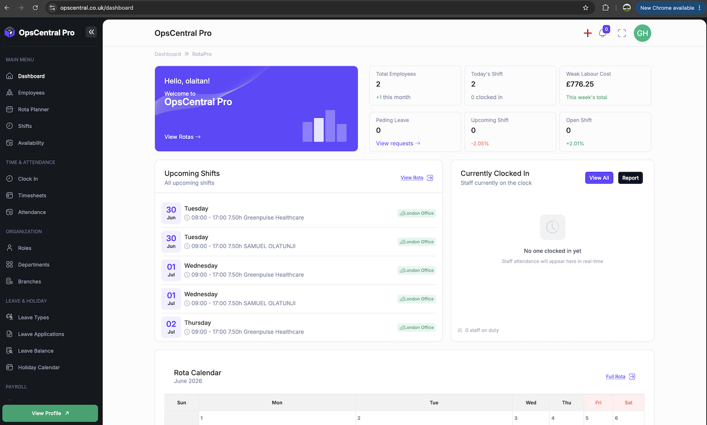Click the Upcoming Shift stat card
Image resolution: width=707 pixels, height=425 pixels.
pos(510,132)
